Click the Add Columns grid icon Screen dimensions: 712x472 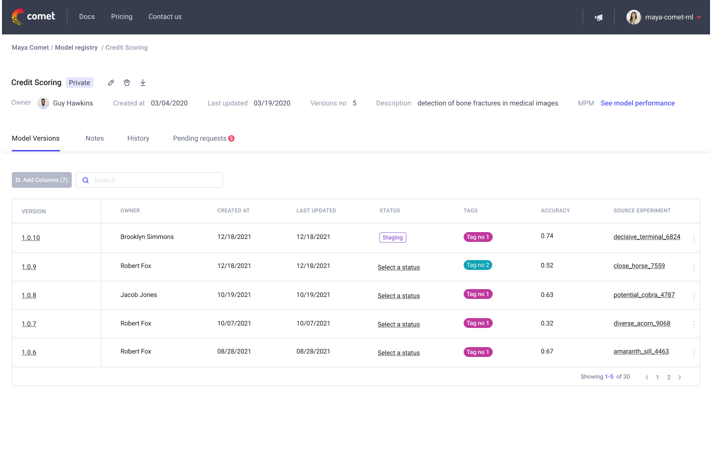[18, 180]
